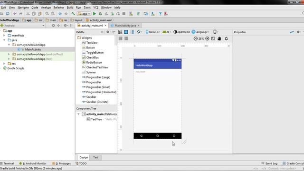Run the app with green play button
The width and height of the screenshot is (304, 171).
(95, 14)
